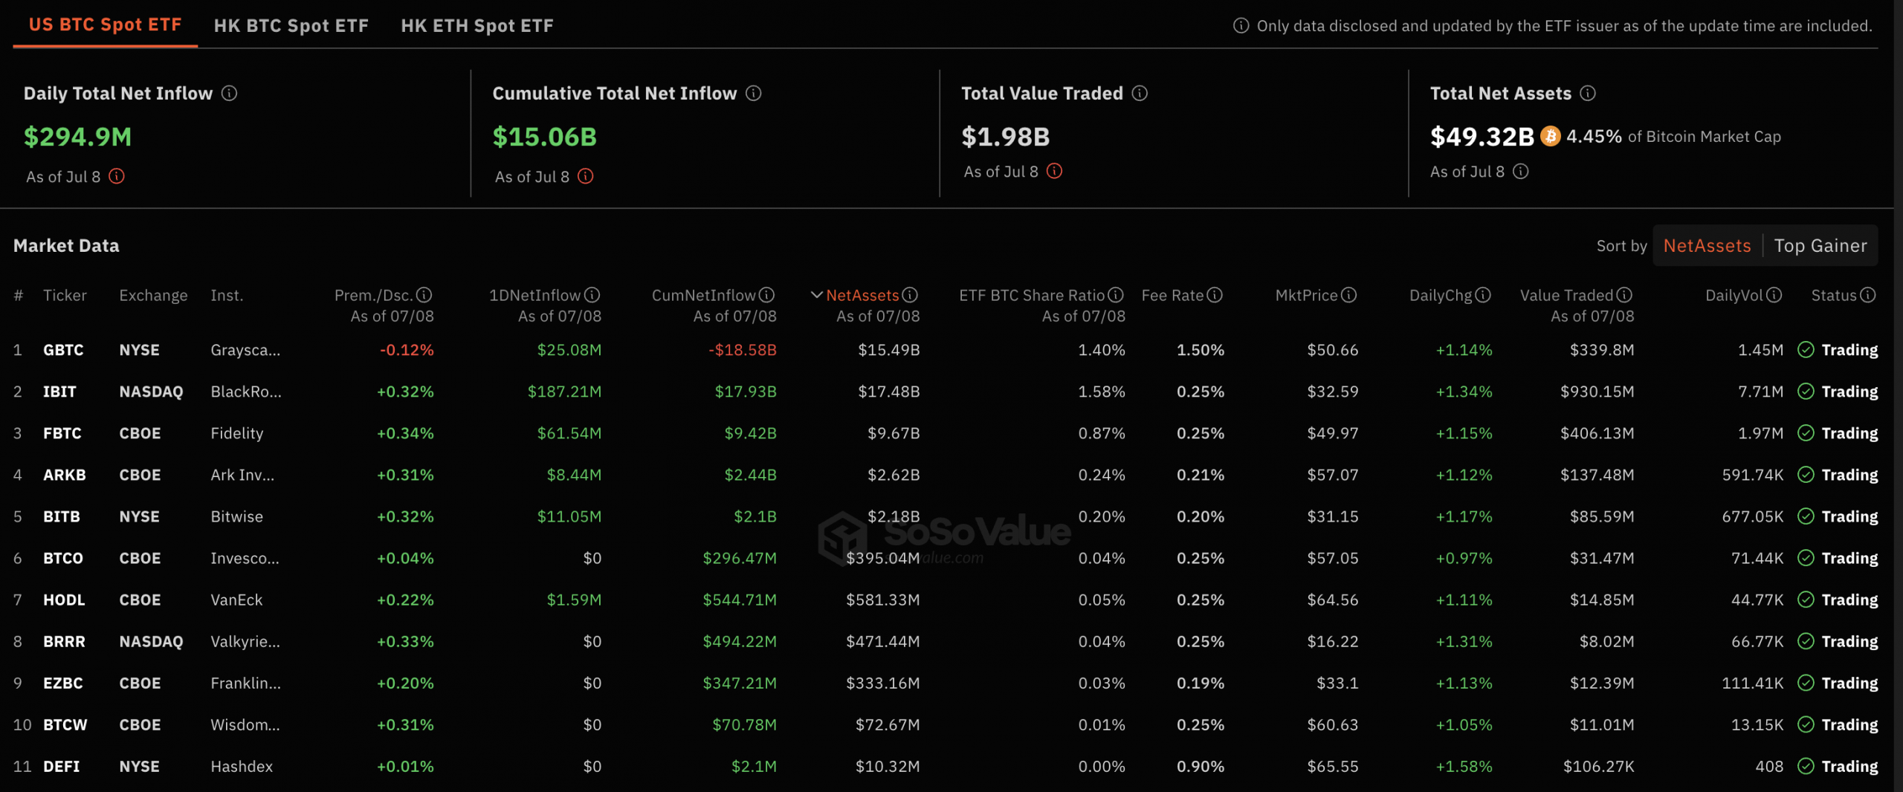Click IBIT $187.21M daily inflow value

pyautogui.click(x=564, y=391)
